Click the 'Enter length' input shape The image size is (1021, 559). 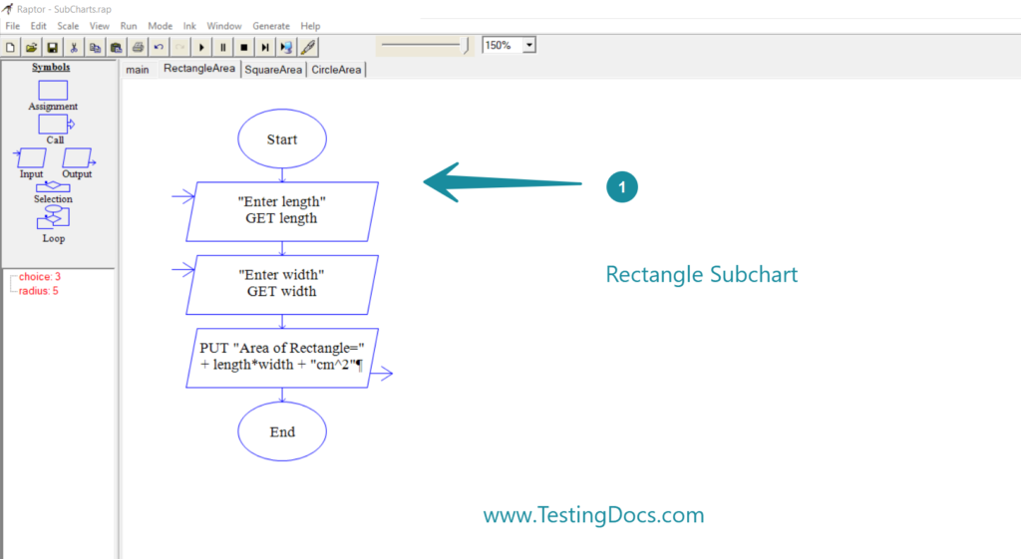click(x=282, y=210)
